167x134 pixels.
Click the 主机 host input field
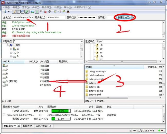click(x=23, y=17)
